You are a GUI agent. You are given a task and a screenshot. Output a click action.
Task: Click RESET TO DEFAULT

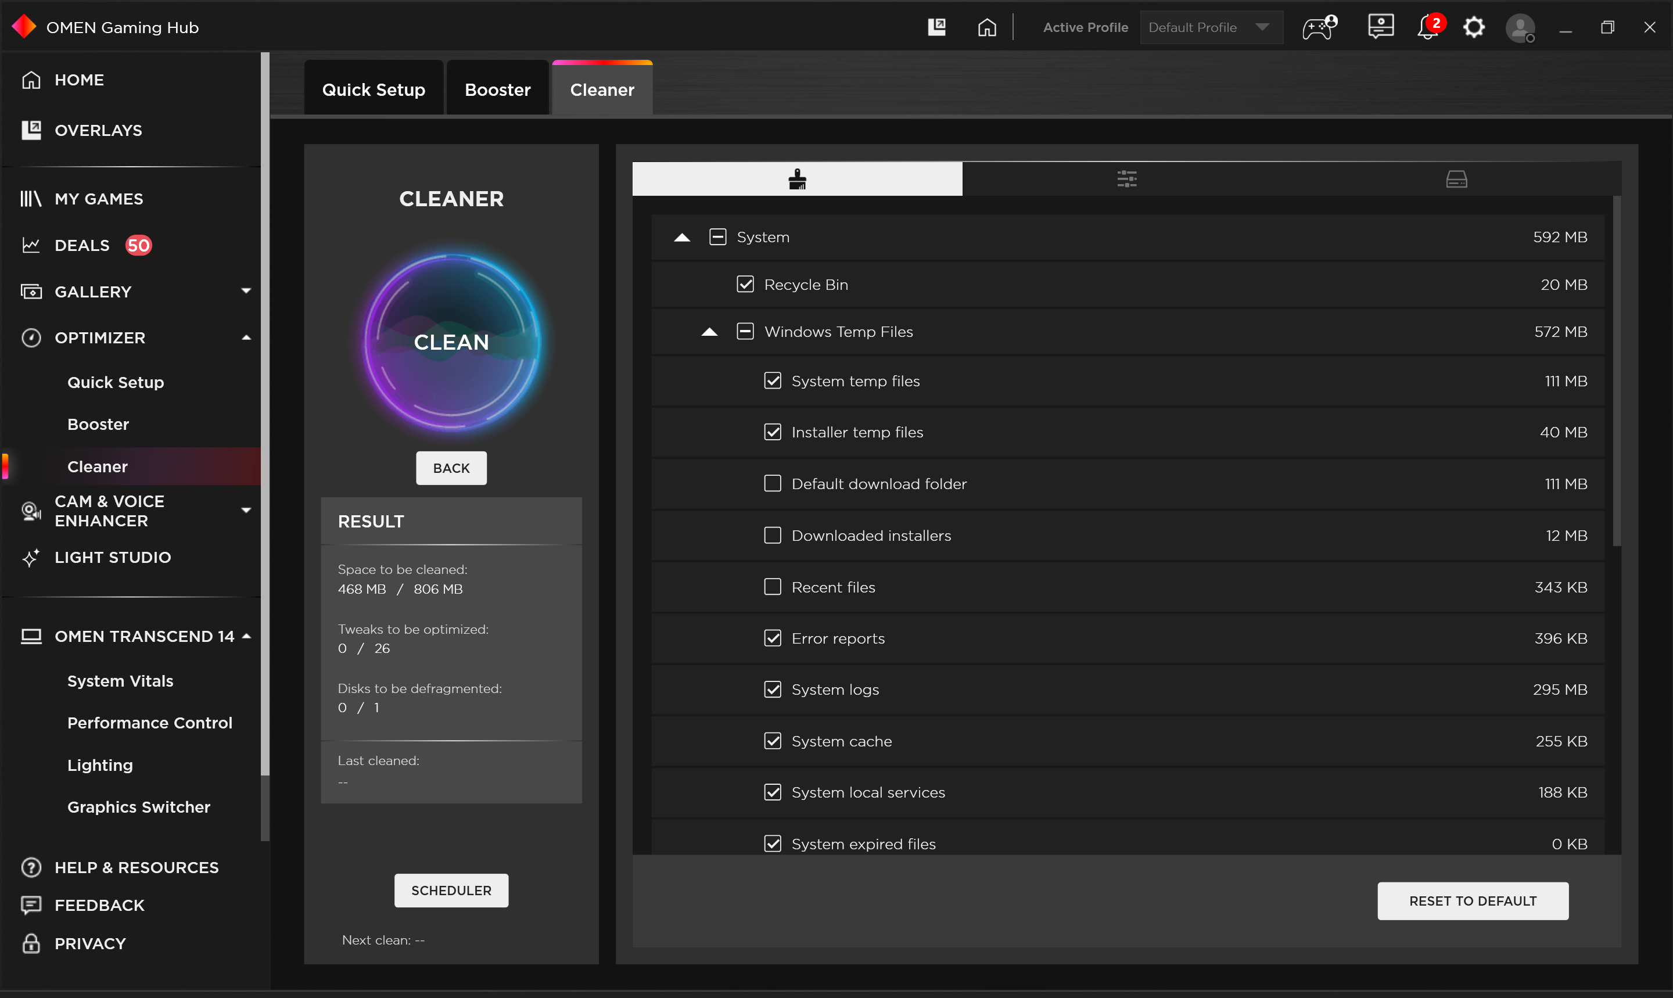pyautogui.click(x=1473, y=901)
